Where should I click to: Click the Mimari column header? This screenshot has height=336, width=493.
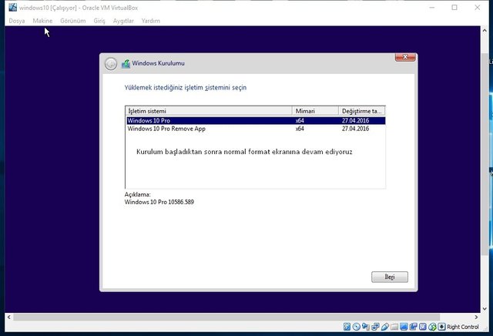tap(315, 111)
